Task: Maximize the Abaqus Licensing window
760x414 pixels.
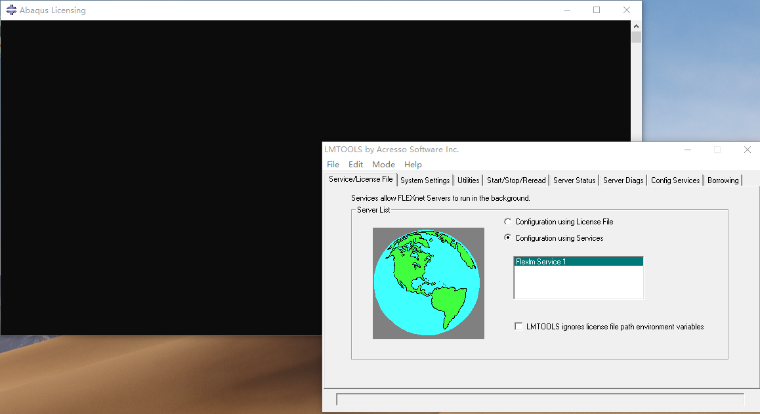Action: [596, 10]
